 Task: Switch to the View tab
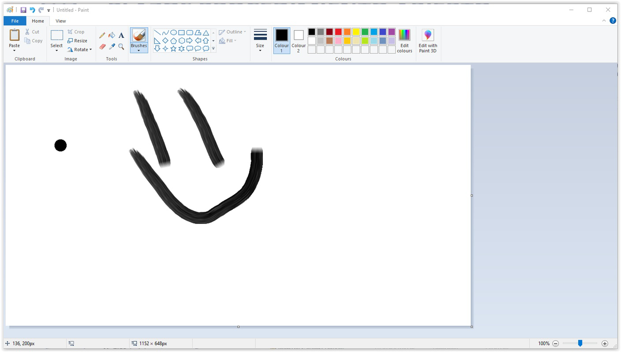[x=61, y=21]
